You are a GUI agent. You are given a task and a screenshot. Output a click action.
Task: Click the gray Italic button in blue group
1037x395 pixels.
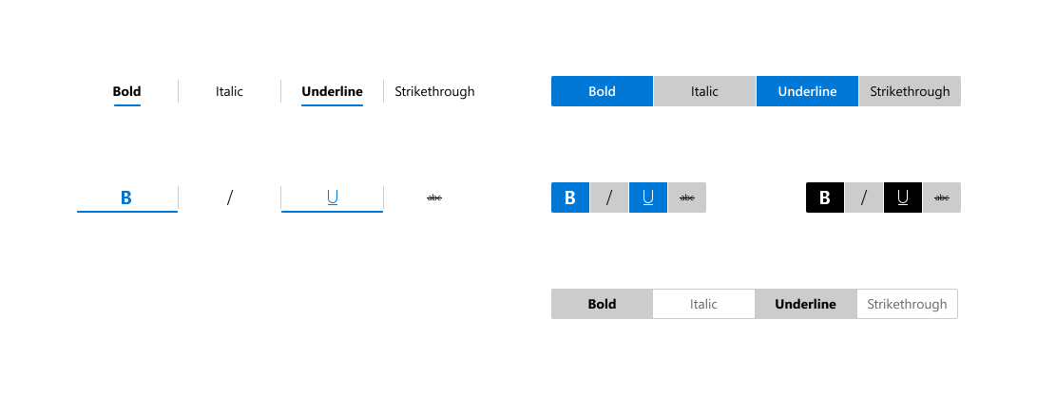pyautogui.click(x=704, y=91)
